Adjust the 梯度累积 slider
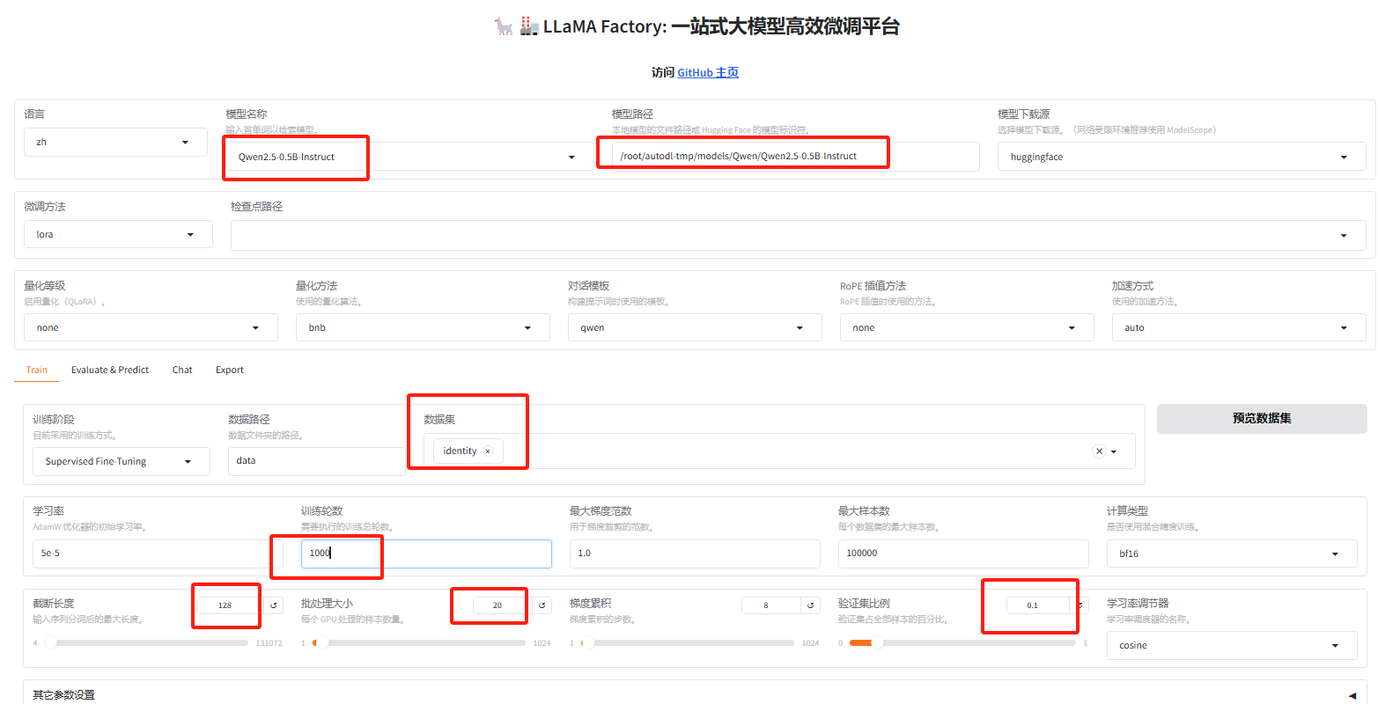This screenshot has width=1378, height=704. coord(688,643)
